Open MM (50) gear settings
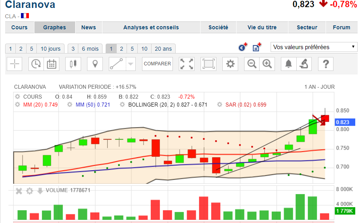Image resolution: width=360 pixels, height=223 pixels. click(x=70, y=105)
